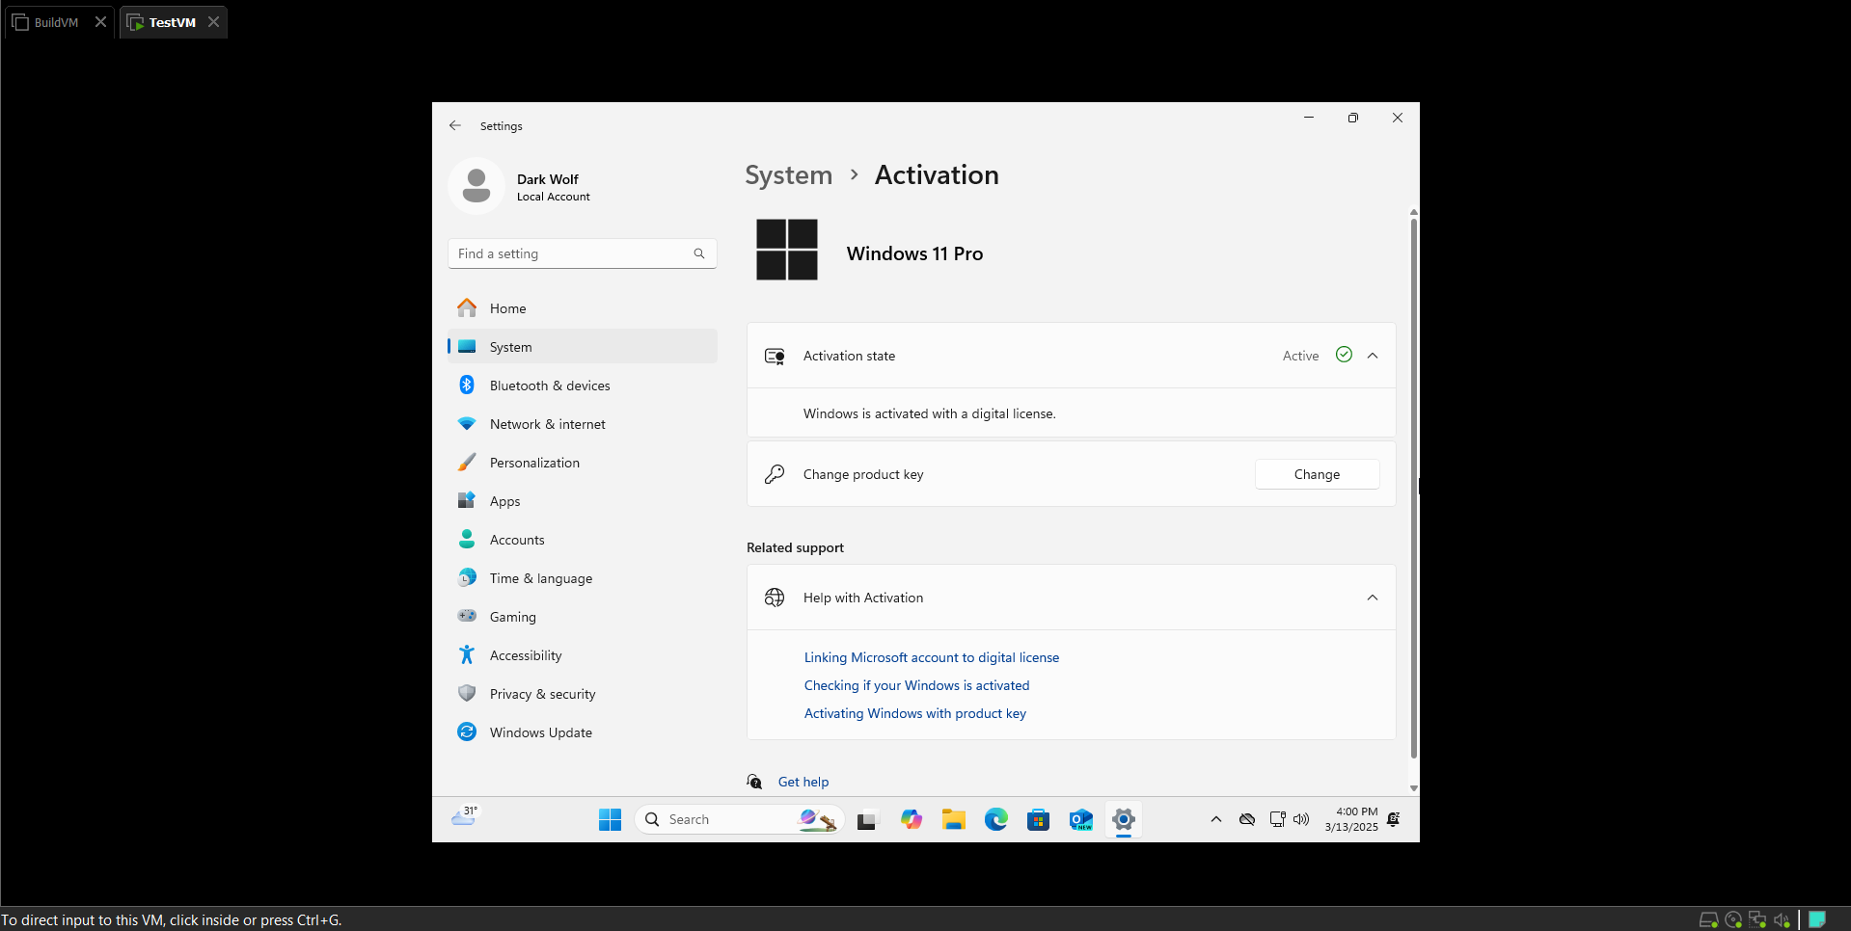Click the Find a setting search box
The image size is (1851, 931).
(583, 253)
